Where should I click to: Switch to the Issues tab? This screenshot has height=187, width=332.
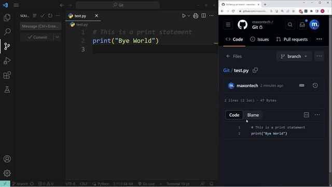click(x=259, y=39)
